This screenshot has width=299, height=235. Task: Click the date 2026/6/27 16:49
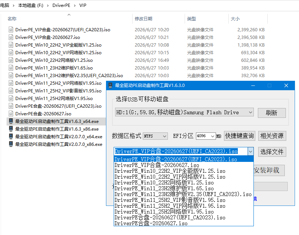(152, 60)
